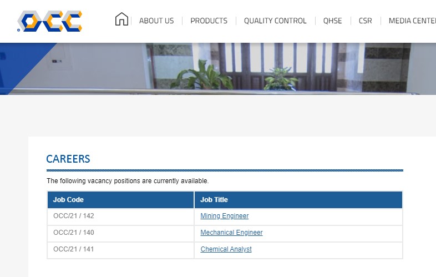This screenshot has width=436, height=277.
Task: Select job code OCC/21 / 141
Action: (74, 249)
